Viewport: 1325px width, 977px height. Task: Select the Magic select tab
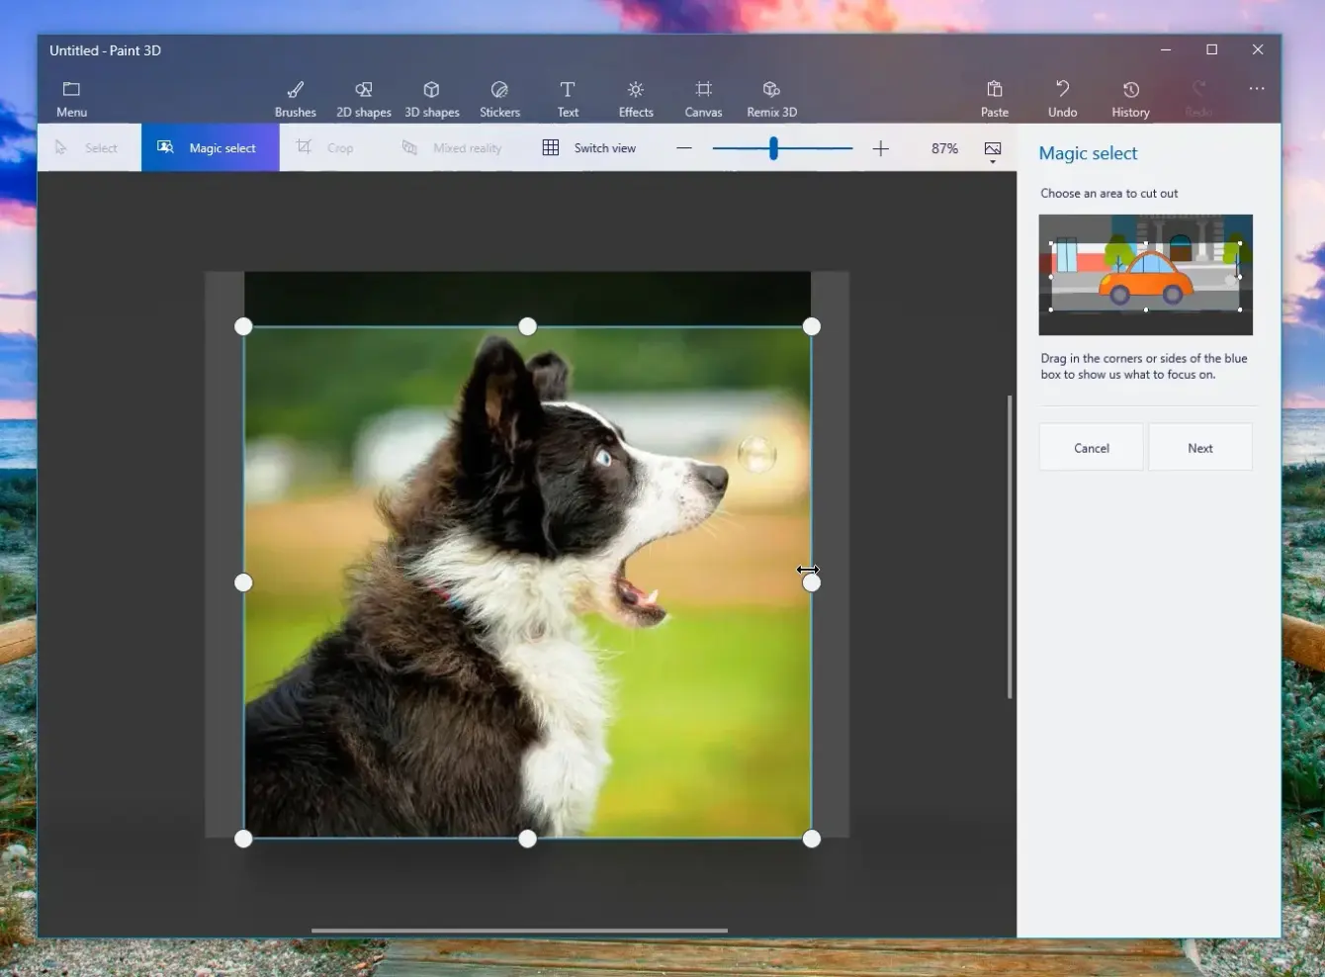(210, 148)
